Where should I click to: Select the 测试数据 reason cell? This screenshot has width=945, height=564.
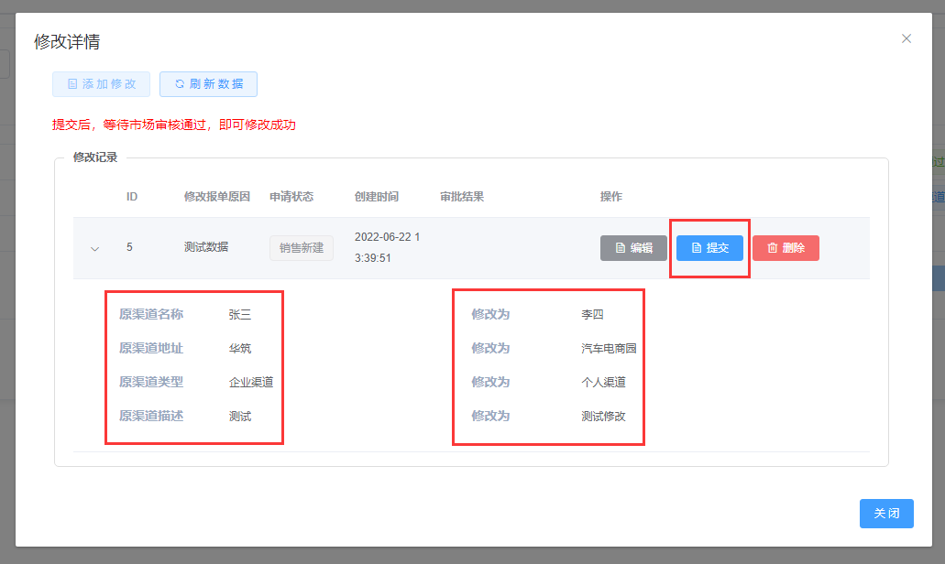pos(206,247)
